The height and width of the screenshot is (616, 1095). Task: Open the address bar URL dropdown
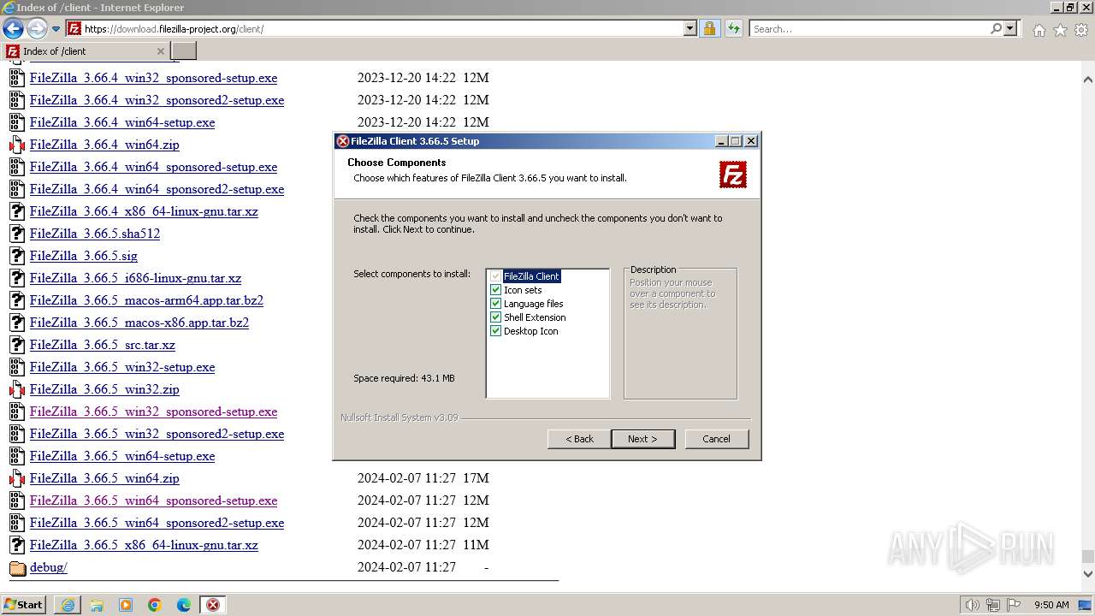[x=690, y=28]
